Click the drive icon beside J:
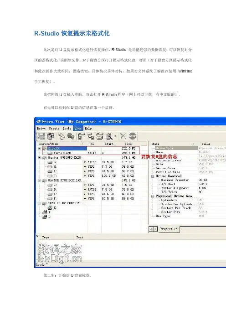This screenshot has height=320, width=226. click(x=50, y=175)
